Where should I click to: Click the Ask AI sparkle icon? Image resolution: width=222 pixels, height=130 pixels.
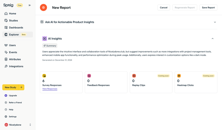point(42,22)
